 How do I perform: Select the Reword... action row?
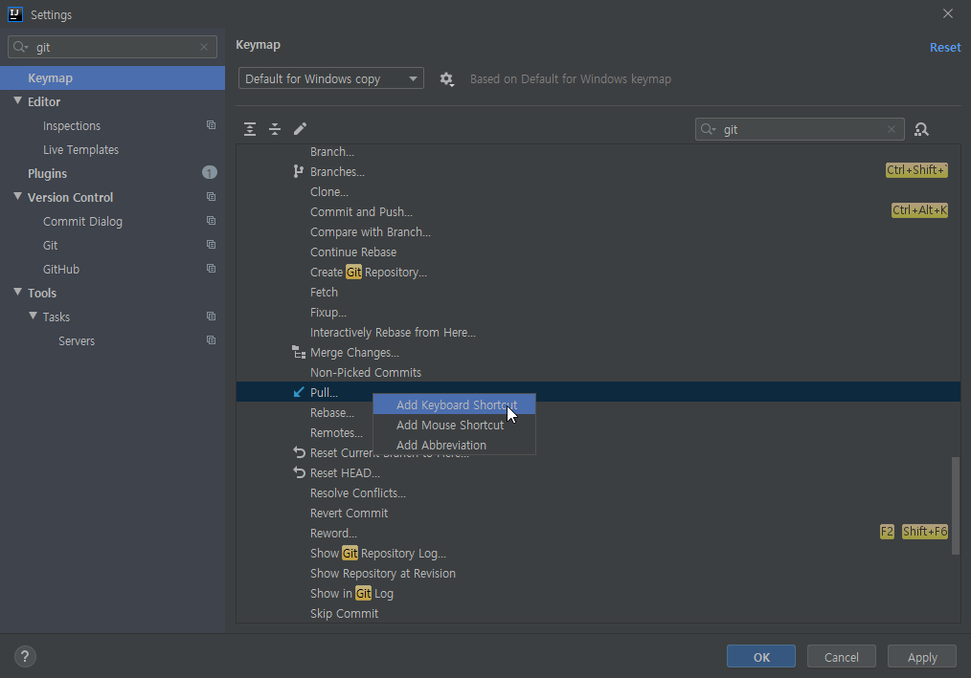[598, 534]
